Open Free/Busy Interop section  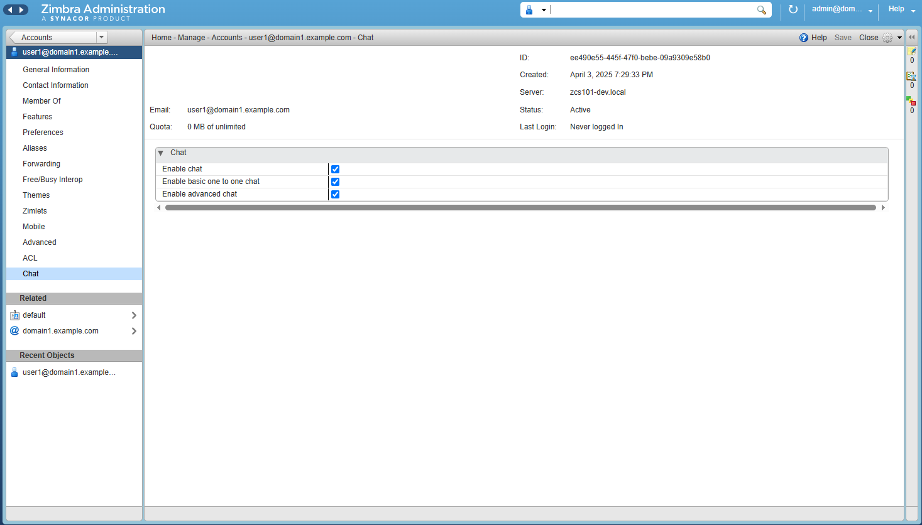point(52,180)
